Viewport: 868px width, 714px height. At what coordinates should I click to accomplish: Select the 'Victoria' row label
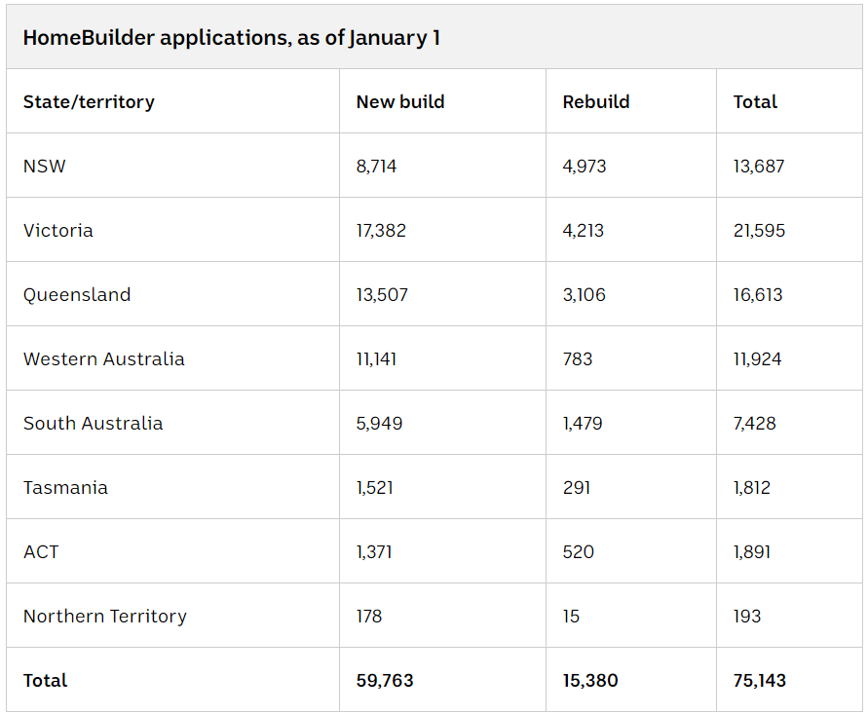[x=58, y=230]
